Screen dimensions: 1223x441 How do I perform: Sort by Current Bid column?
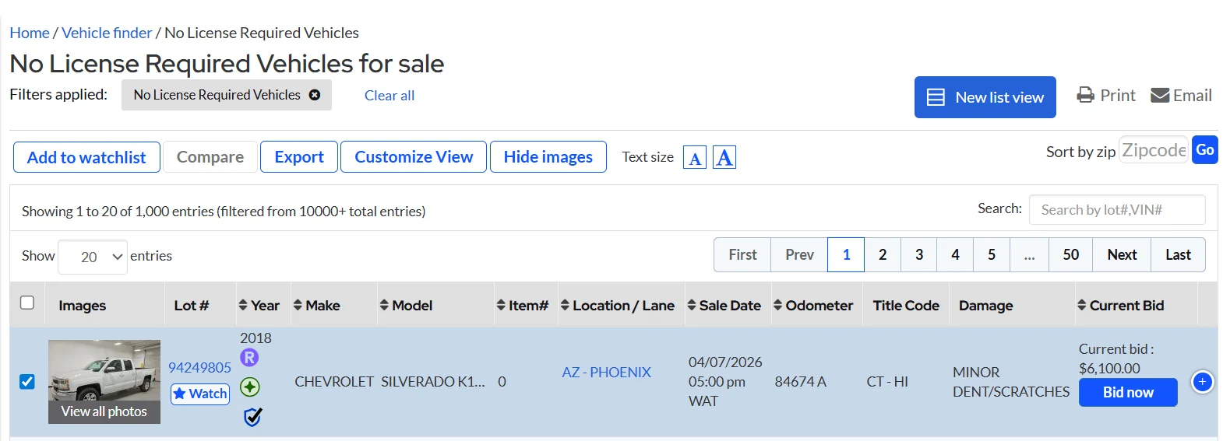coord(1082,306)
